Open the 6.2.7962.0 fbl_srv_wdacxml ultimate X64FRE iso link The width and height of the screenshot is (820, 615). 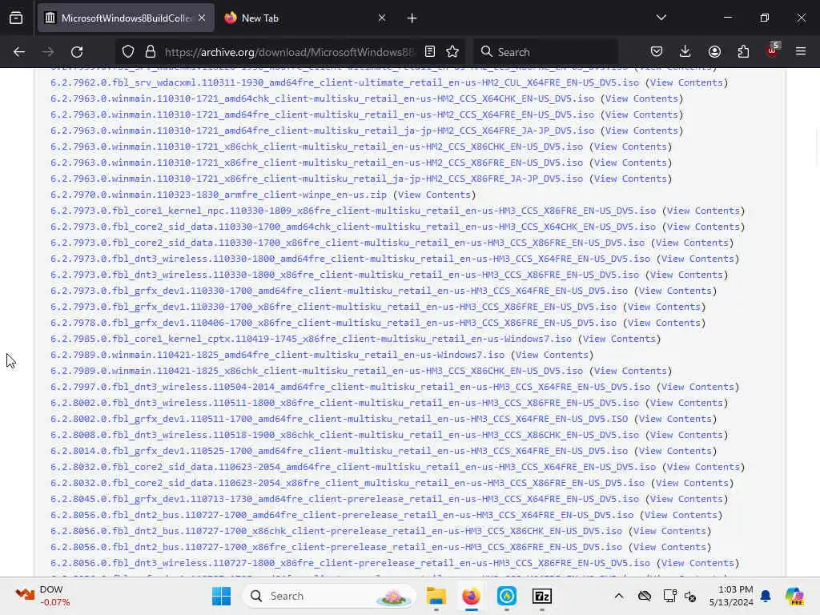click(x=344, y=82)
